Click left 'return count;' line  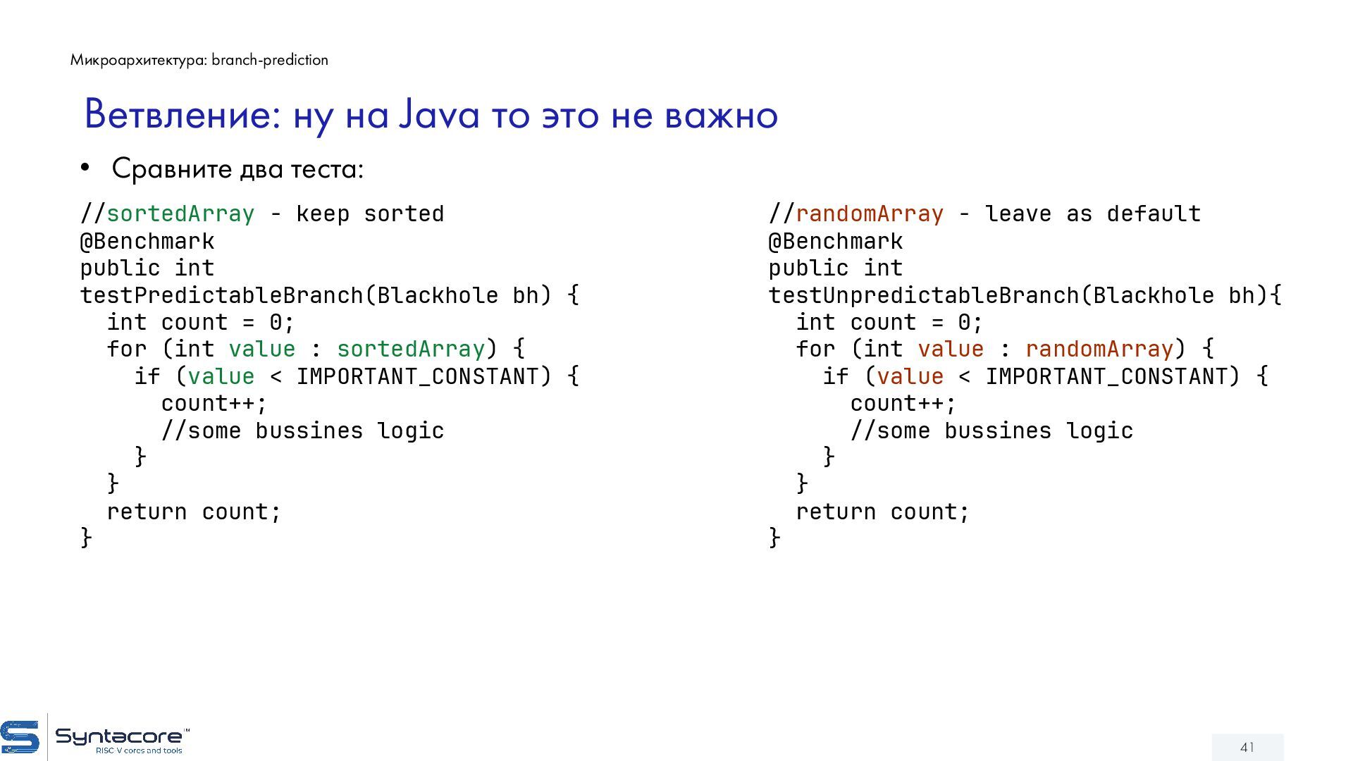(x=194, y=512)
